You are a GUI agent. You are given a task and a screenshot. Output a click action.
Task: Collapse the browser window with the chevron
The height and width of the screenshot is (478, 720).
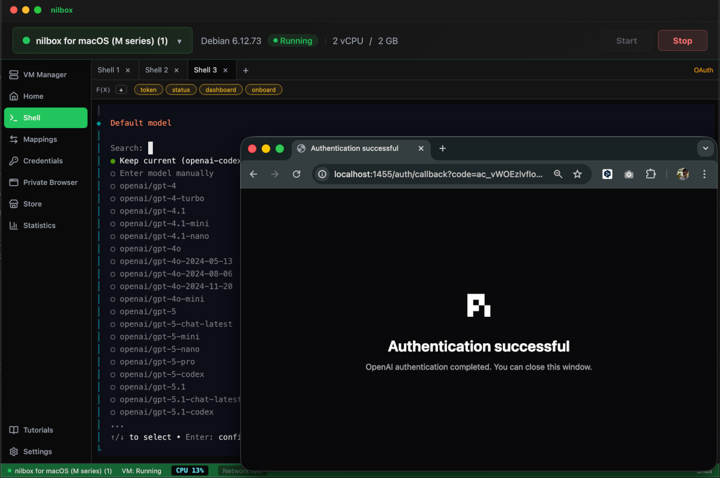point(705,148)
